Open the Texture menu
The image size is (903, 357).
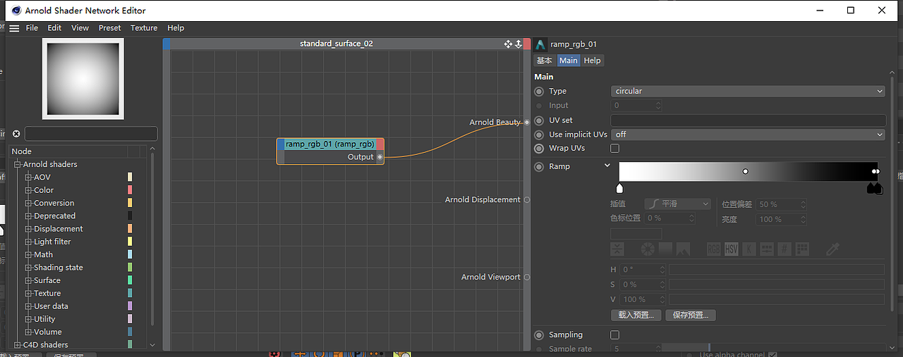point(144,28)
